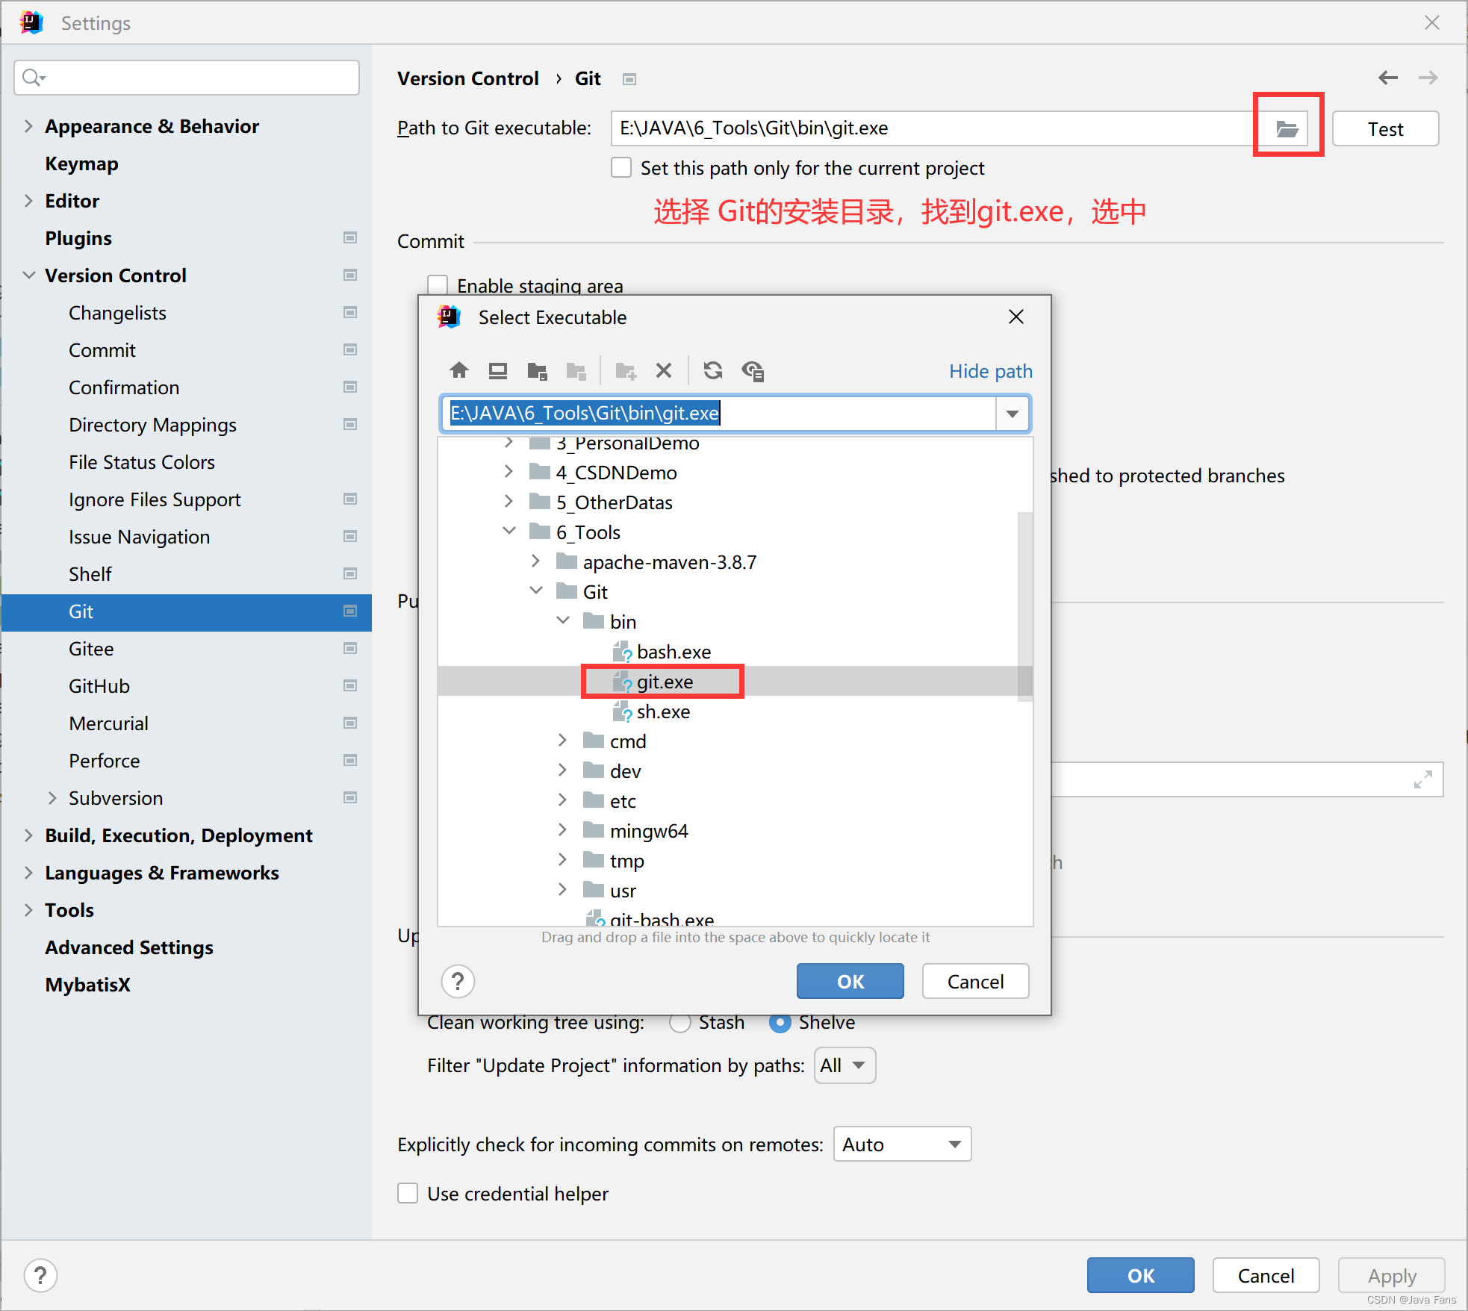This screenshot has height=1311, width=1468.
Task: Expand the mingw64 folder
Action: (562, 830)
